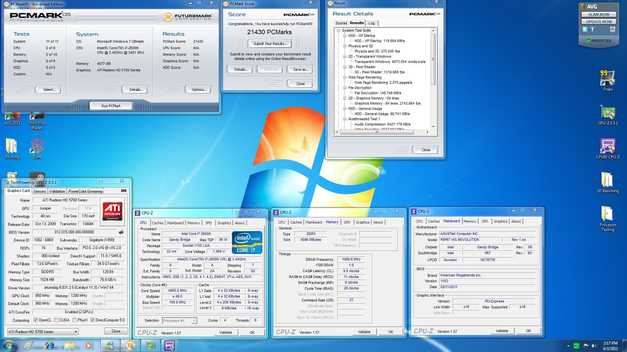
Task: Collapse the HDD - XP Startup node
Action: pos(345,36)
